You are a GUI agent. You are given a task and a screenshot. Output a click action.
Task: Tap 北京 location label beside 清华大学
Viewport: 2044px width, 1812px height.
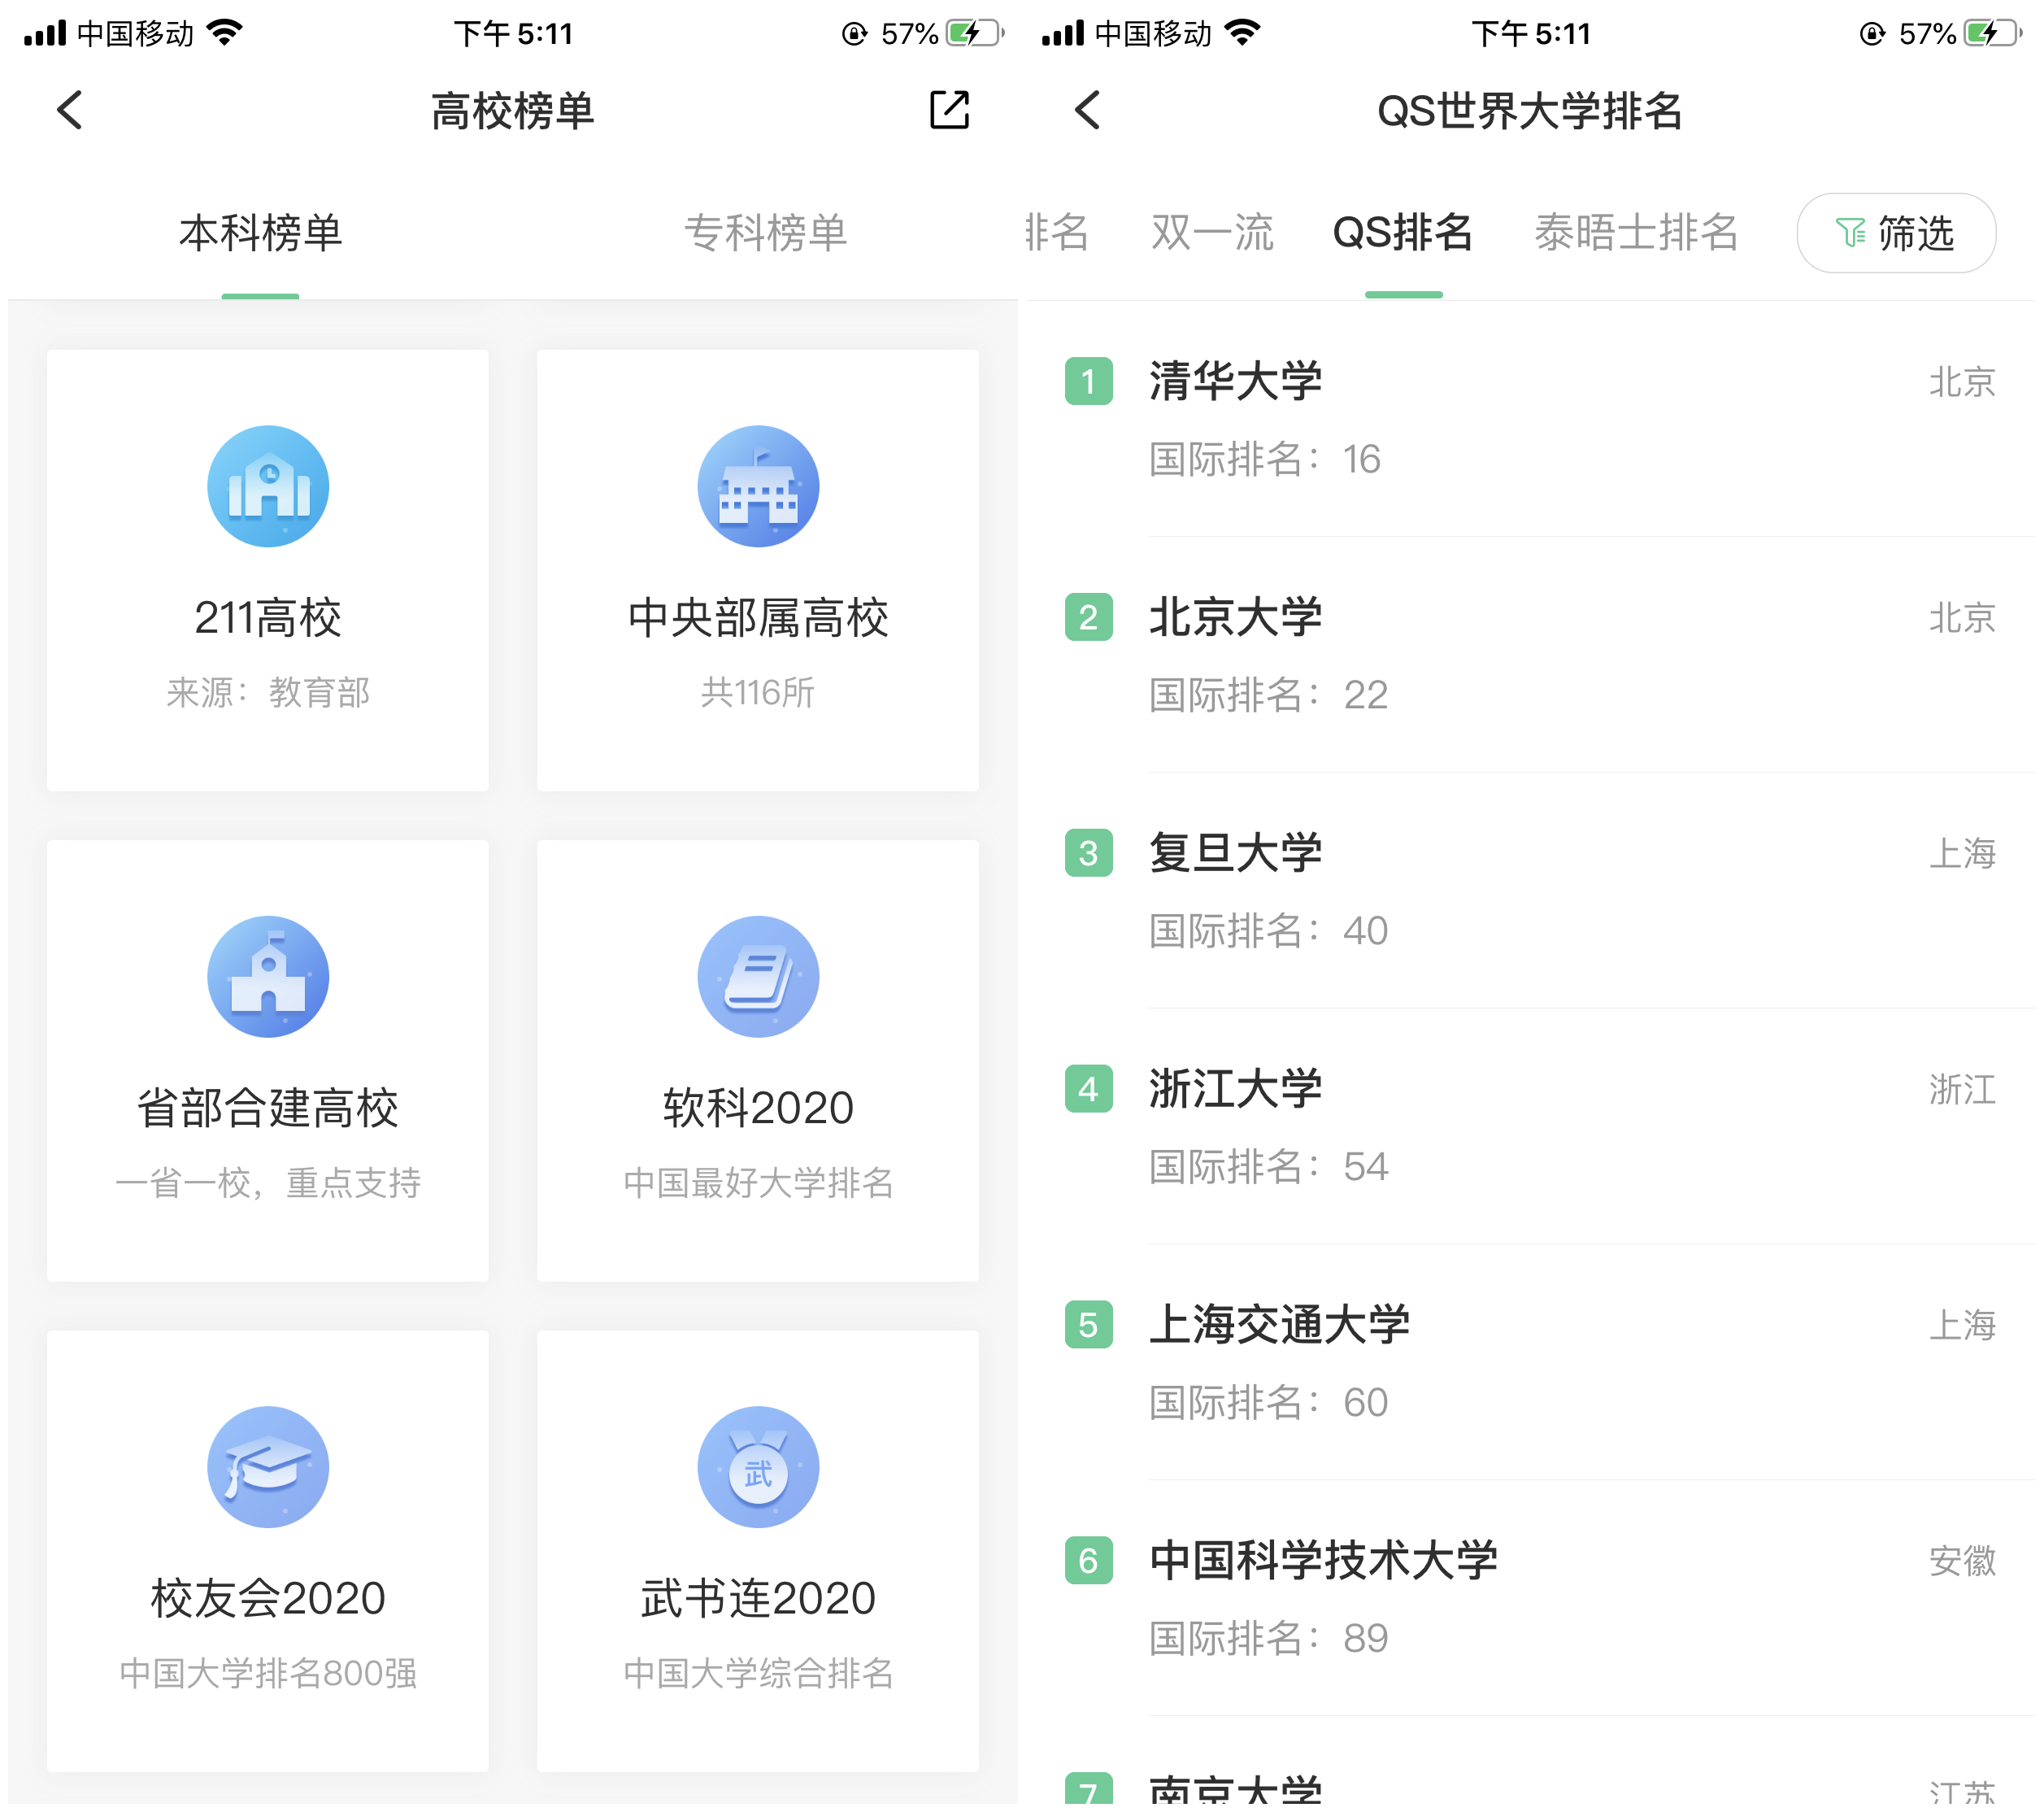(x=1962, y=382)
